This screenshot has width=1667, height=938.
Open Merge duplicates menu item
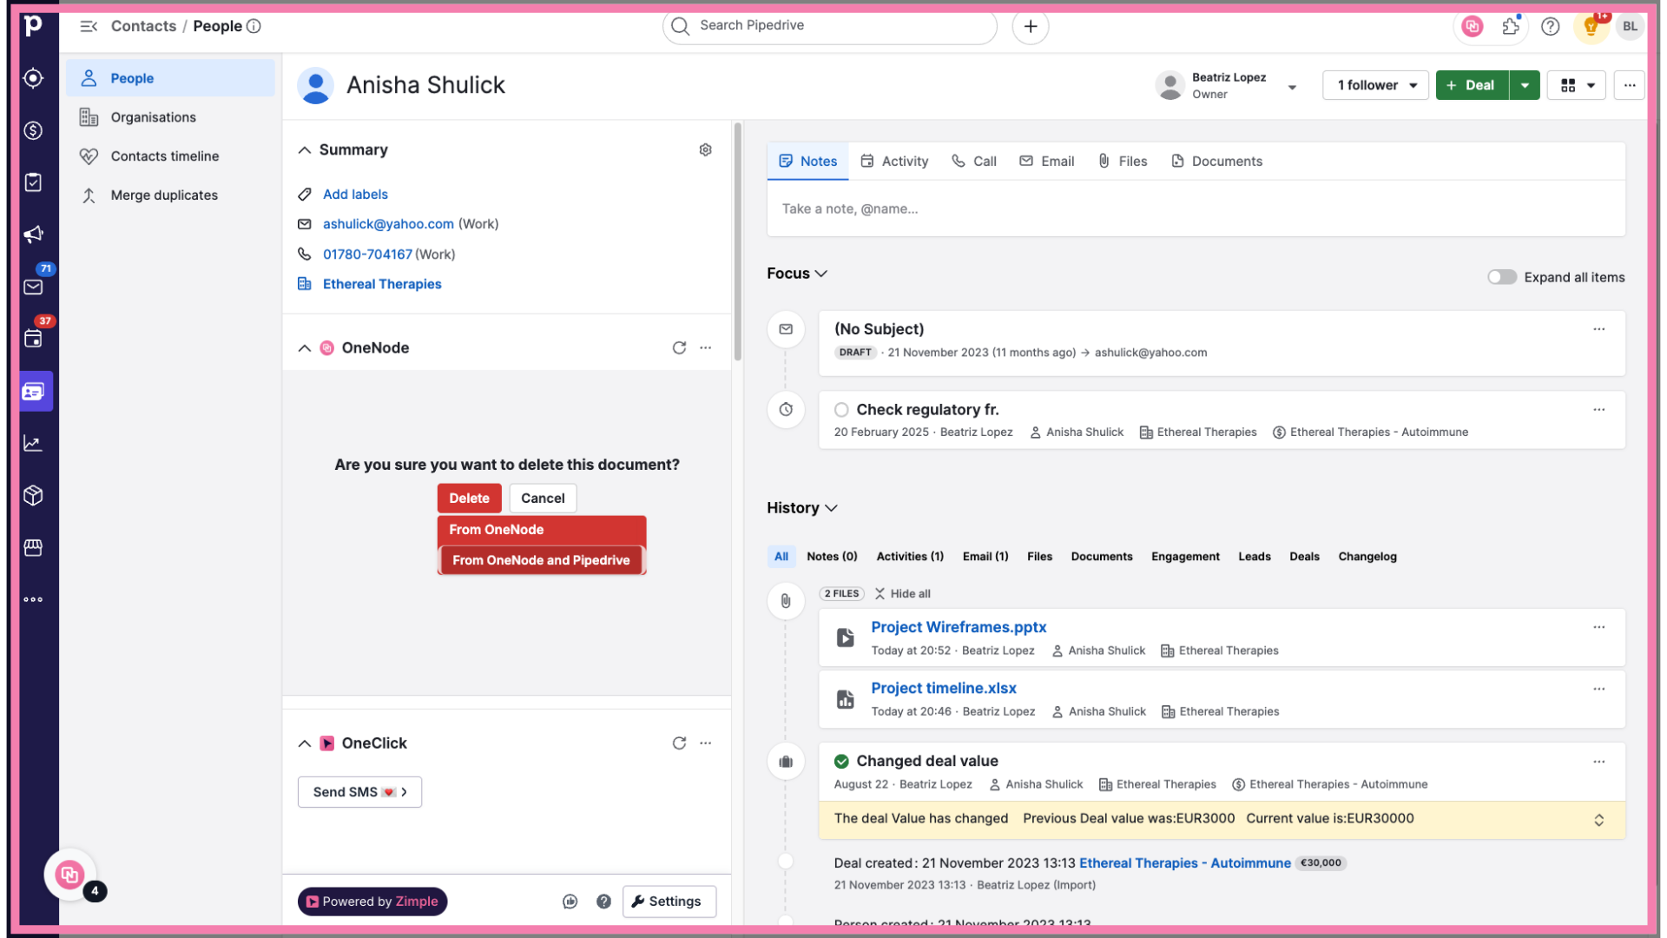[170, 195]
